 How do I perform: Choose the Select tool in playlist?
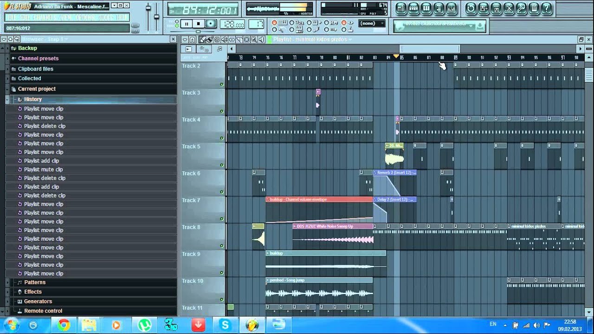pos(247,39)
